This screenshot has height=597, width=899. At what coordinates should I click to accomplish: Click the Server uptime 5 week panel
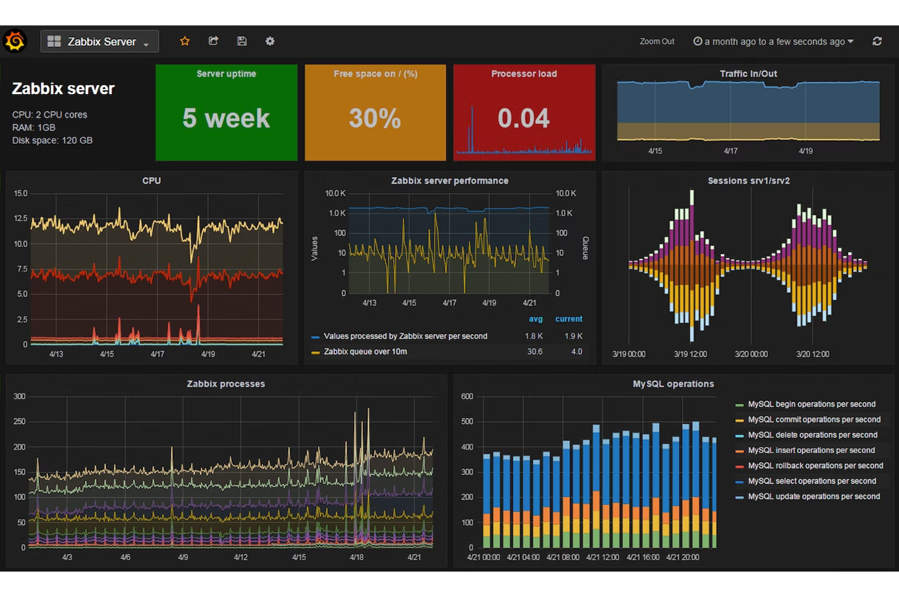coord(227,113)
